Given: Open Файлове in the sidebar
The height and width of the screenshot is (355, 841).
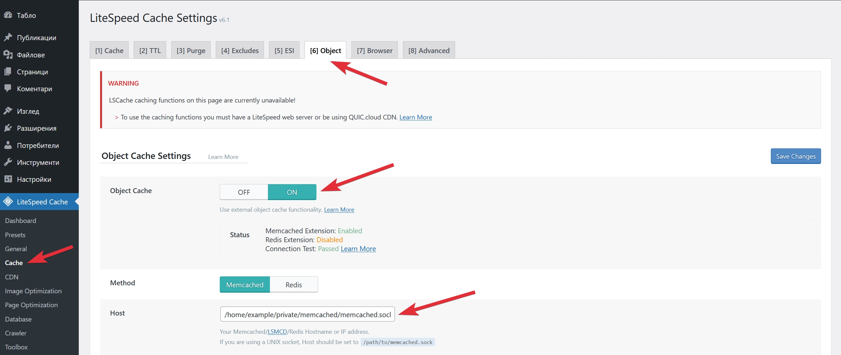Looking at the screenshot, I should 39,54.
